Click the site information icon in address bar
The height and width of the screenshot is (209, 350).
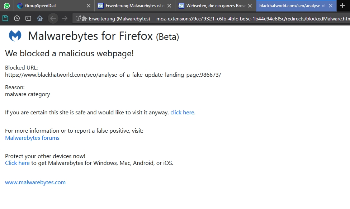[78, 19]
